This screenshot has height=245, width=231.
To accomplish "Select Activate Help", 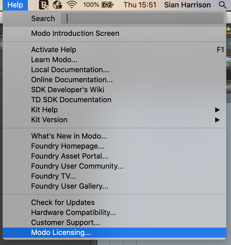I will coord(114,50).
